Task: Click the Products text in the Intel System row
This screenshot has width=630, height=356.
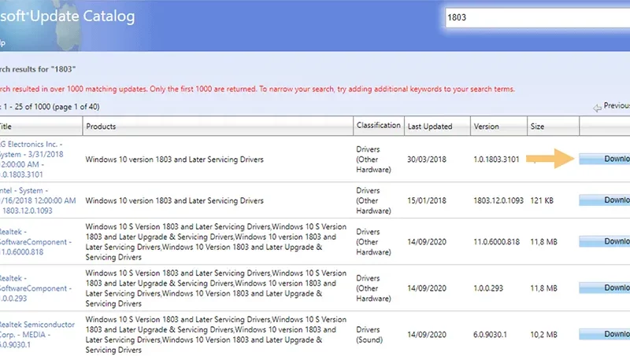Action: pos(174,200)
